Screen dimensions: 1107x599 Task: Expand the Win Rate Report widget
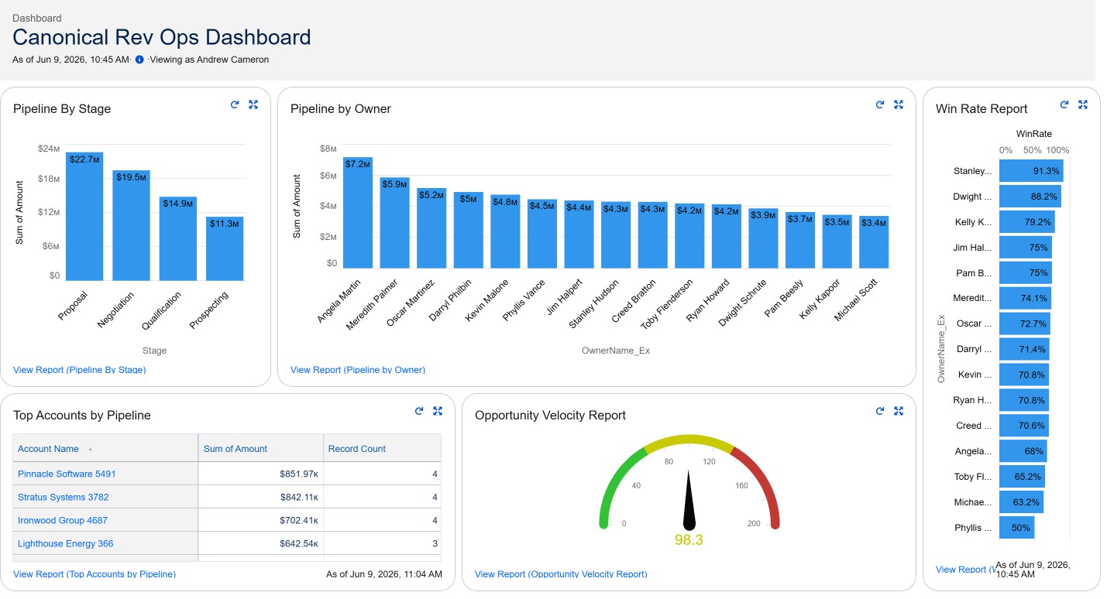(x=1083, y=104)
